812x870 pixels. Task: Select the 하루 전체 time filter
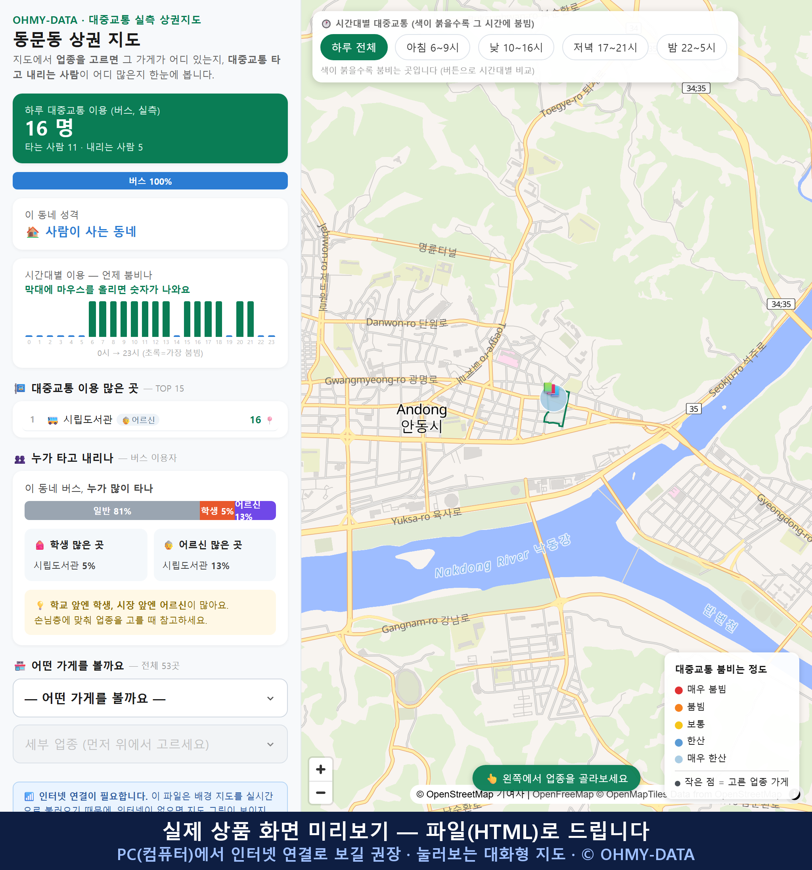[x=354, y=47]
